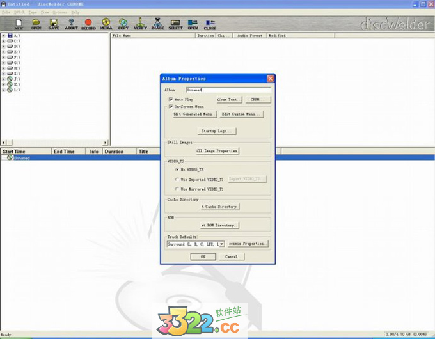This screenshot has width=435, height=339.
Task: Select the No VIDEO_TS radio button
Action: (177, 169)
